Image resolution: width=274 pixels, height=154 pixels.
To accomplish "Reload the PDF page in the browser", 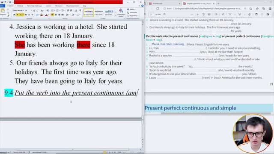I will click(x=158, y=9).
